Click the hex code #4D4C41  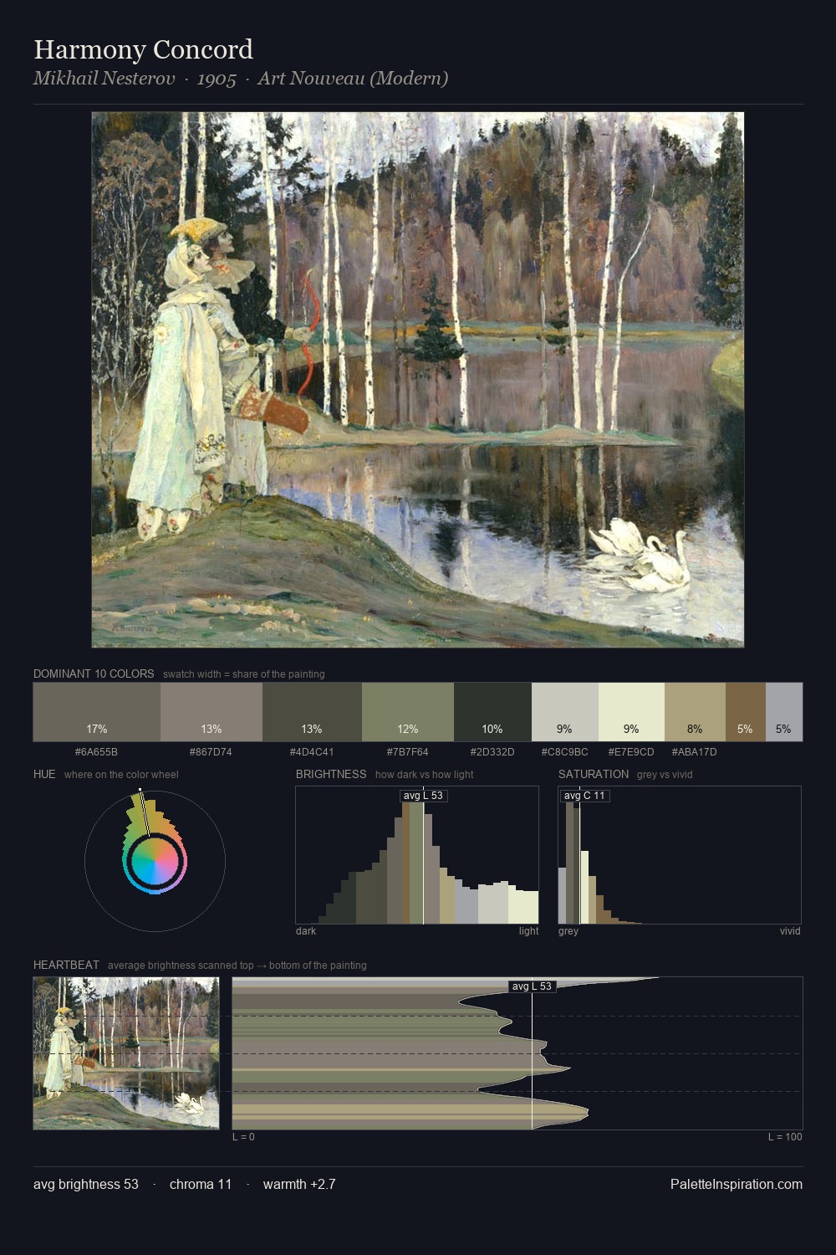pos(312,752)
